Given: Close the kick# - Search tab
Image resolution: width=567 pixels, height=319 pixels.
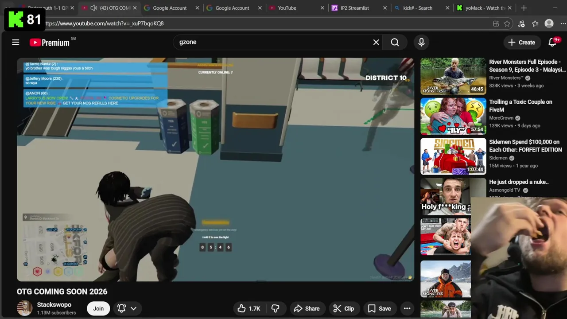Looking at the screenshot, I should pos(447,8).
